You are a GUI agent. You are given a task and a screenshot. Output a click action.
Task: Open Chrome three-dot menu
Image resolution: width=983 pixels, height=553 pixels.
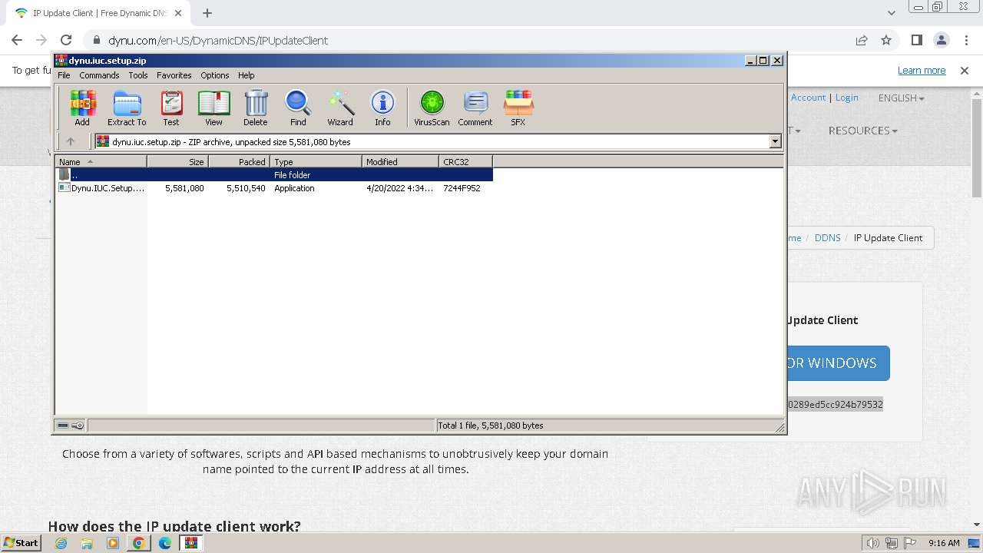click(965, 40)
